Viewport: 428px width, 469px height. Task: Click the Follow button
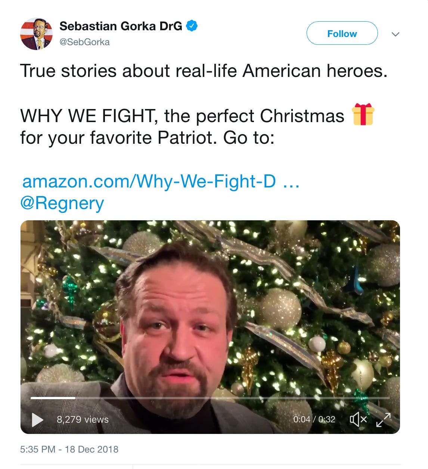(x=342, y=34)
